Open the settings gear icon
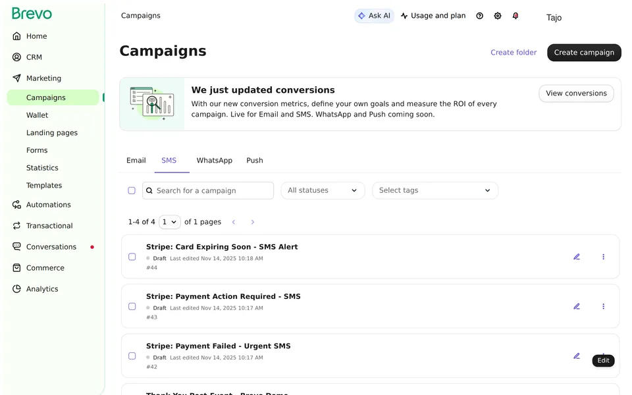The height and width of the screenshot is (395, 632). tap(498, 16)
